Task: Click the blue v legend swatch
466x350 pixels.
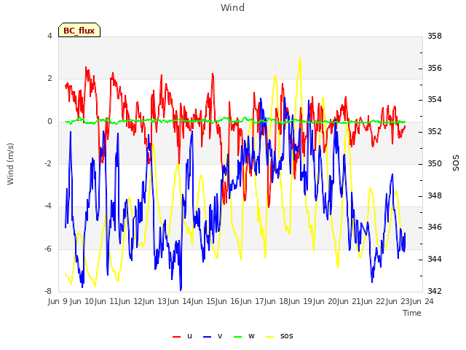Action: click(207, 337)
